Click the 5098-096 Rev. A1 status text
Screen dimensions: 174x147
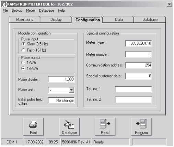(76, 142)
